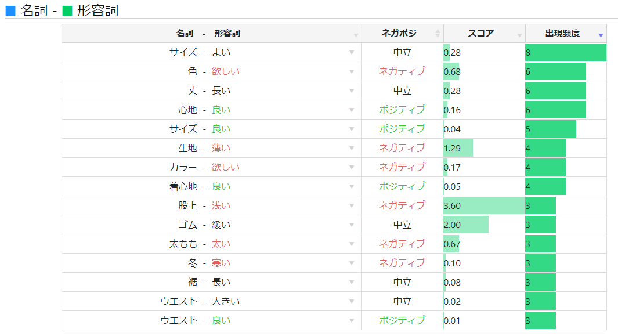Expand the 股上 - 浅い row triangle
The width and height of the screenshot is (618, 336).
point(351,205)
